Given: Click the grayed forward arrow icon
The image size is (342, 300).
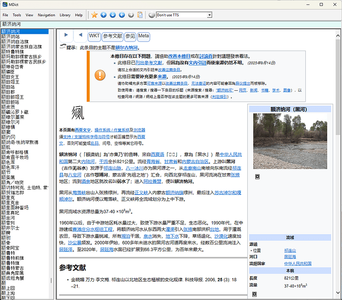Looking at the screenshot, I should pos(131,15).
